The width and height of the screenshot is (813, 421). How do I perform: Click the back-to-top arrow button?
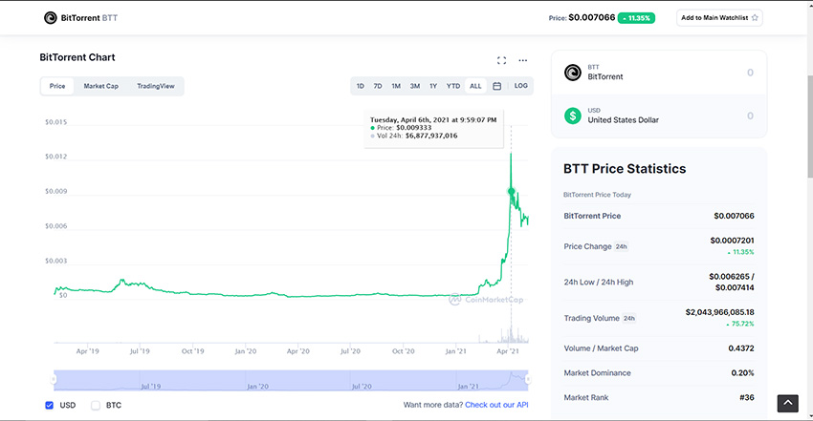pyautogui.click(x=787, y=404)
